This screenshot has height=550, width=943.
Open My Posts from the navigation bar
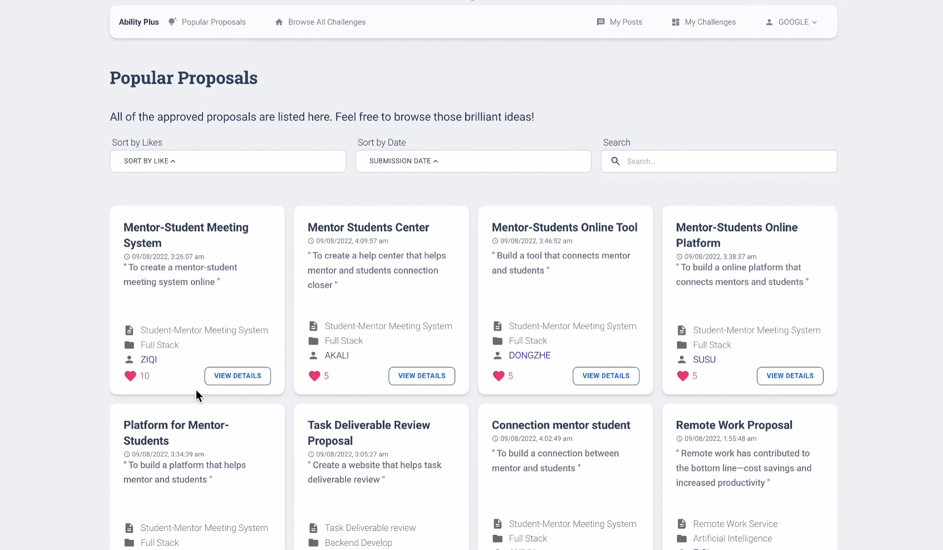(x=625, y=22)
